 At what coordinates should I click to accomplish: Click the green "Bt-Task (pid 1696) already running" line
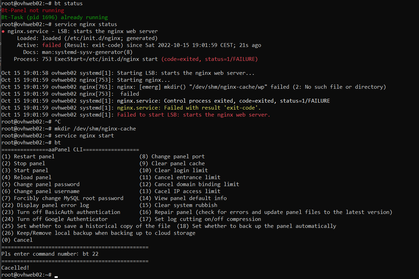(x=55, y=17)
